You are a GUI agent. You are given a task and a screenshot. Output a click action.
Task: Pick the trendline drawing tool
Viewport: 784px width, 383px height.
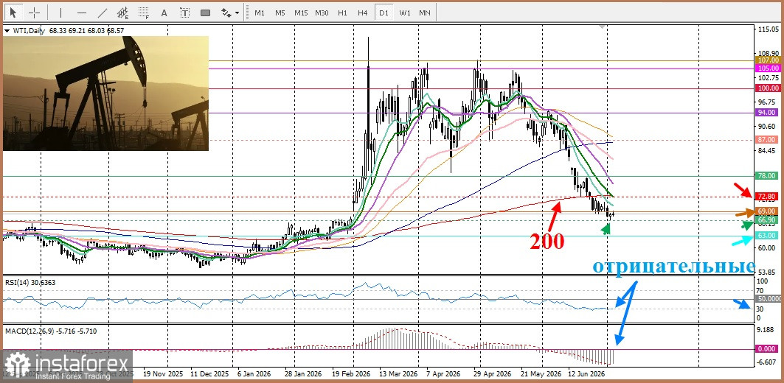tap(103, 13)
